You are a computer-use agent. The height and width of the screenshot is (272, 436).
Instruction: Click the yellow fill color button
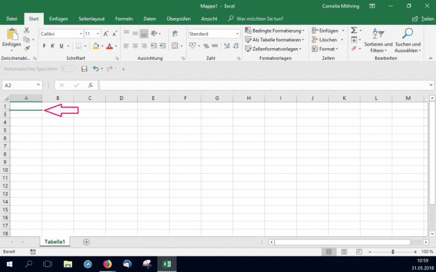click(x=96, y=46)
